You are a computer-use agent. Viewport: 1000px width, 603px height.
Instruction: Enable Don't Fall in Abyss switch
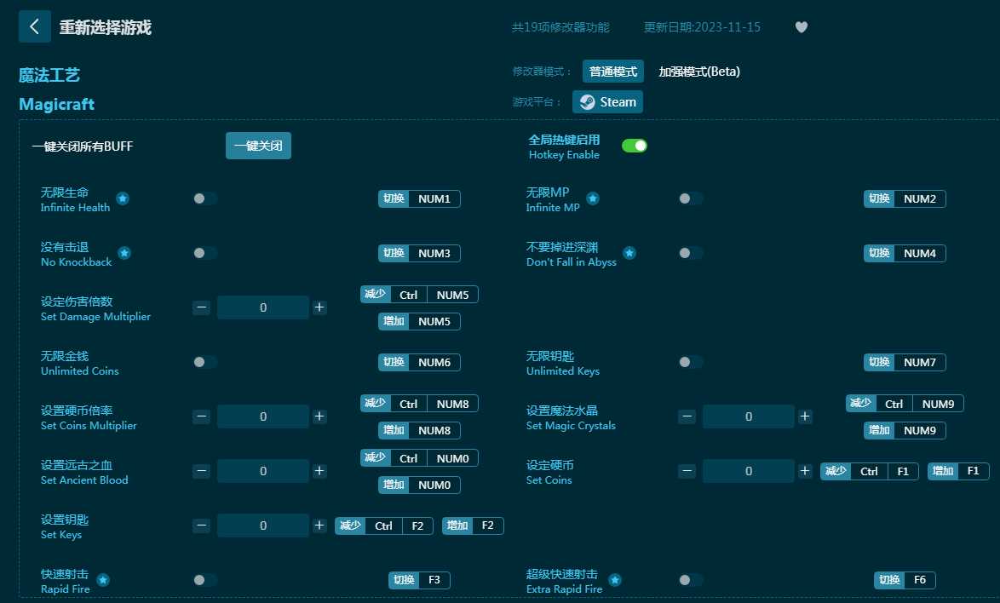pyautogui.click(x=691, y=253)
